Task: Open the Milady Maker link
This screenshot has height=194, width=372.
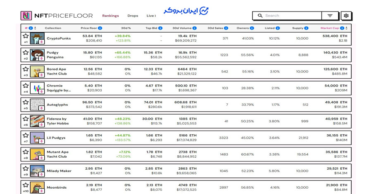Action: click(59, 171)
